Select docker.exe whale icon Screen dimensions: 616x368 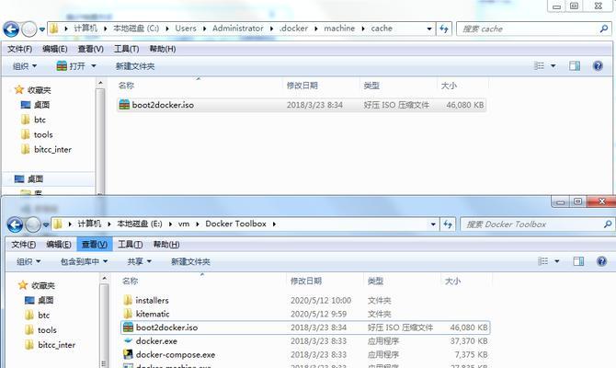pos(128,341)
